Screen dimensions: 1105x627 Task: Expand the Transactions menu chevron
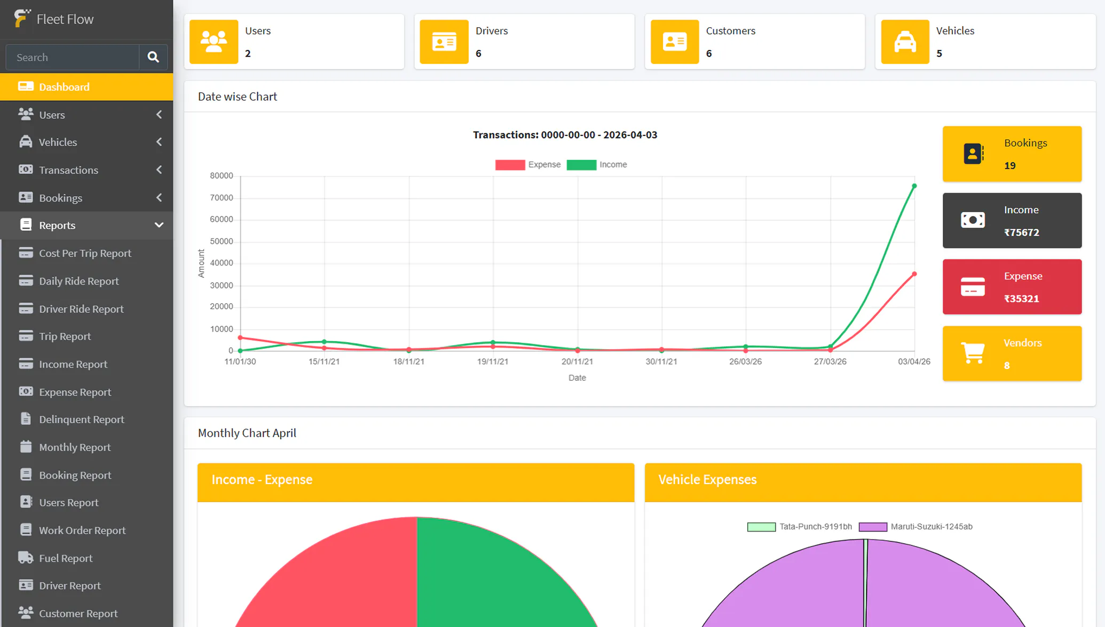[159, 170]
